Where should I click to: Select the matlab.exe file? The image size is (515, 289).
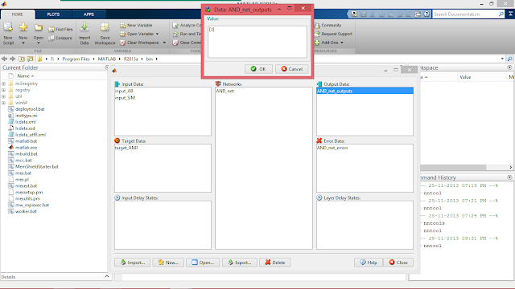click(27, 148)
